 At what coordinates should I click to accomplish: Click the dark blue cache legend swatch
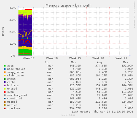(5, 82)
